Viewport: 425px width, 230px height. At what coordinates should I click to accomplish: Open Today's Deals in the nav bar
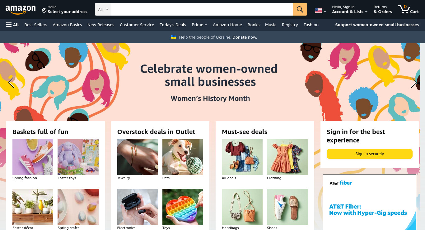[x=173, y=25]
